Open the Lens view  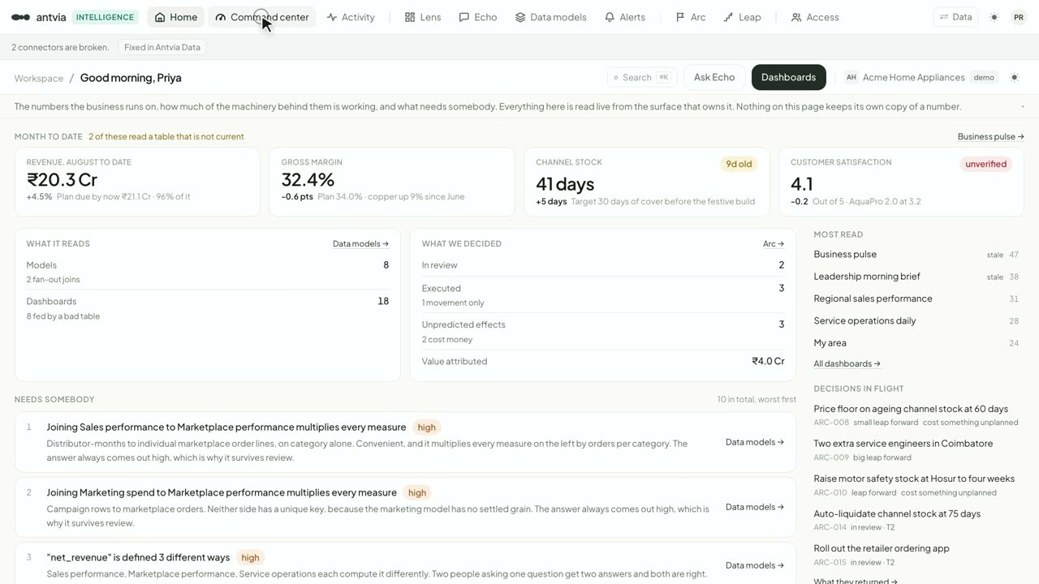[423, 17]
